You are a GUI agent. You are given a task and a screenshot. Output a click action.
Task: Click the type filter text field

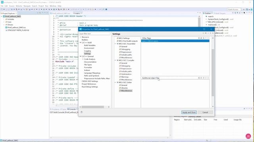tap(94, 34)
